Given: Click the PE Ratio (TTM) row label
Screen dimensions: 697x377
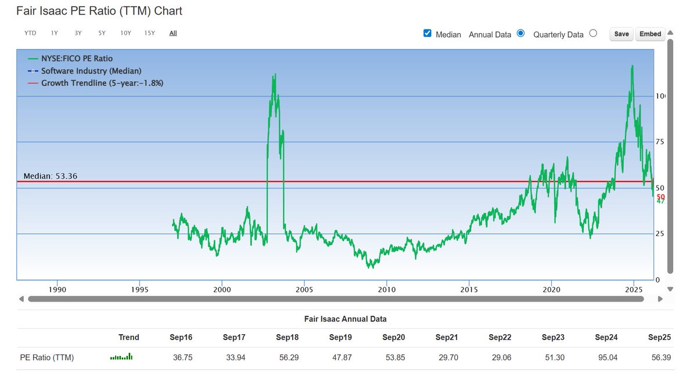Looking at the screenshot, I should coord(47,357).
